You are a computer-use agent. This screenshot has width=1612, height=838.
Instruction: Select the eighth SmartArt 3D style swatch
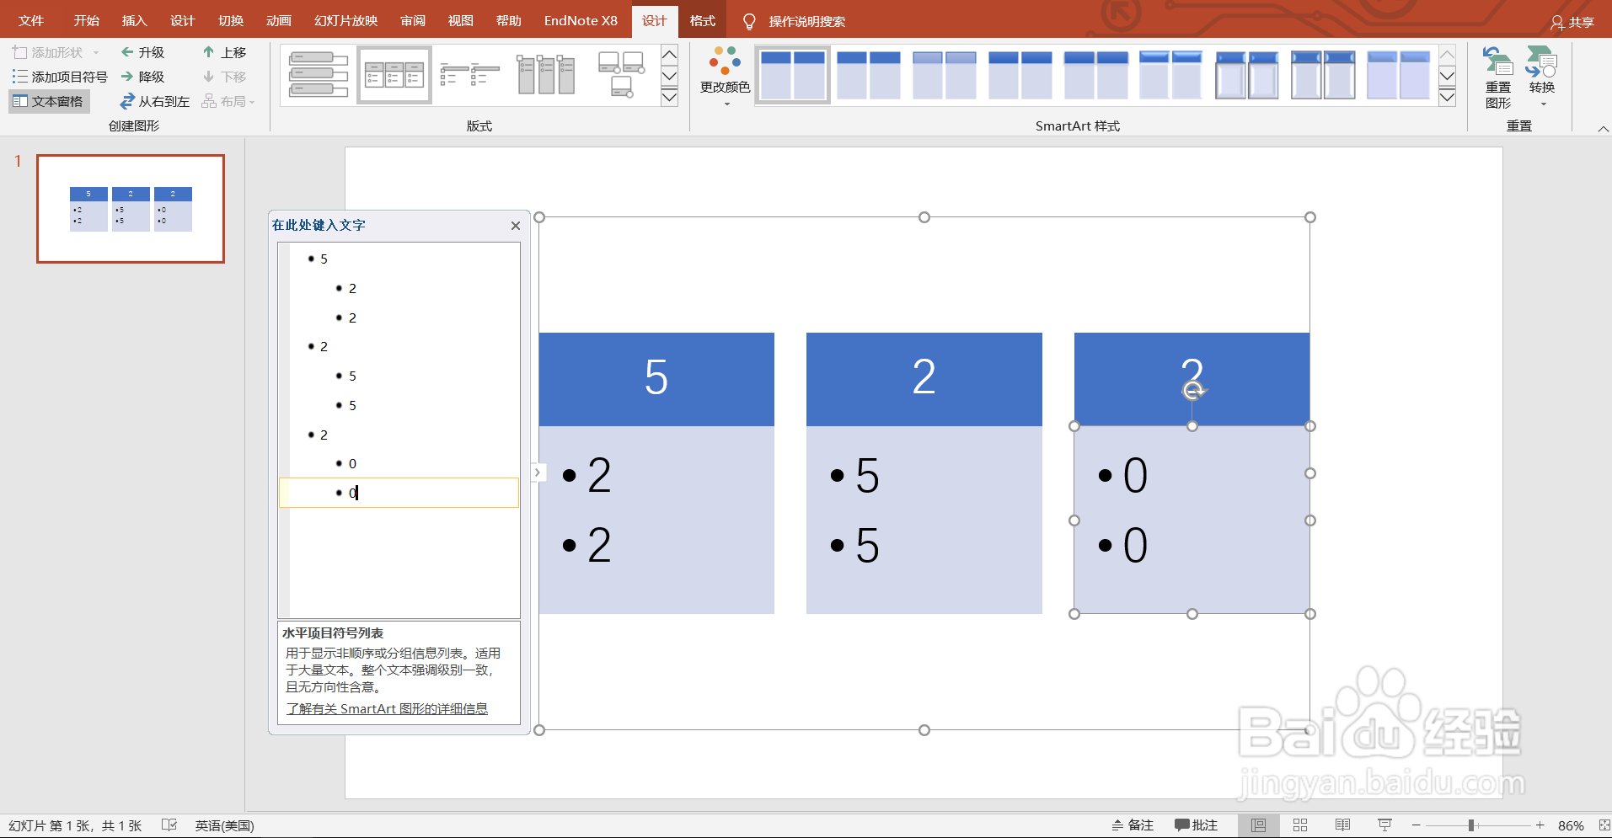[1322, 75]
